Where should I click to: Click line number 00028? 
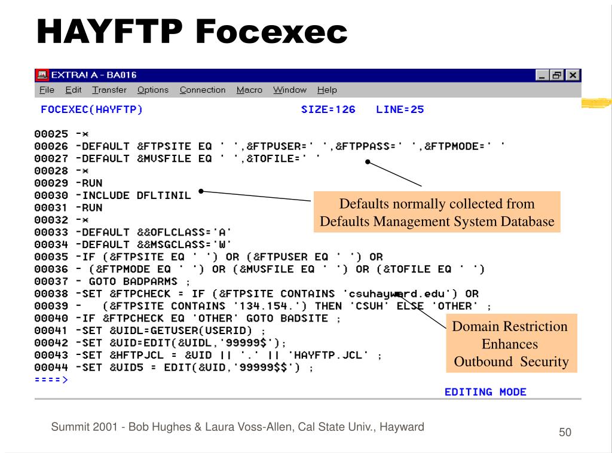(x=51, y=171)
